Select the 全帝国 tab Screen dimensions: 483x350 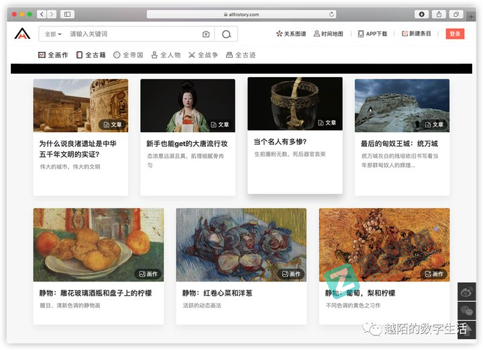(129, 55)
